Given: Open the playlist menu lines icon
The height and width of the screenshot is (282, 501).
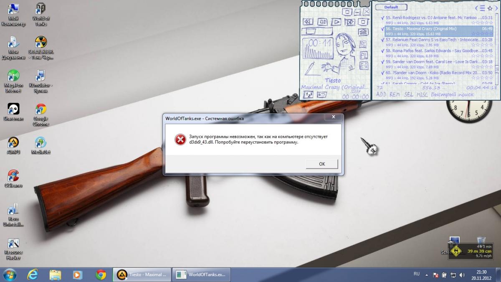Looking at the screenshot, I should (482, 8).
